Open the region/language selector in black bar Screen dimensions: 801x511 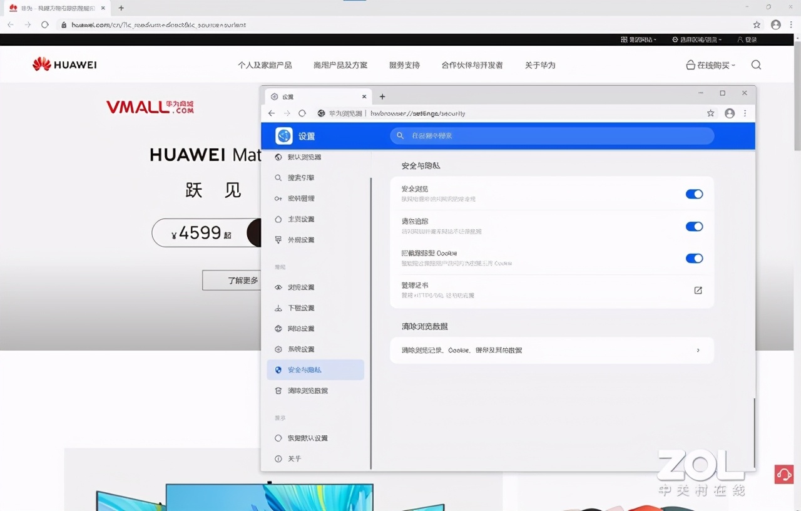696,39
